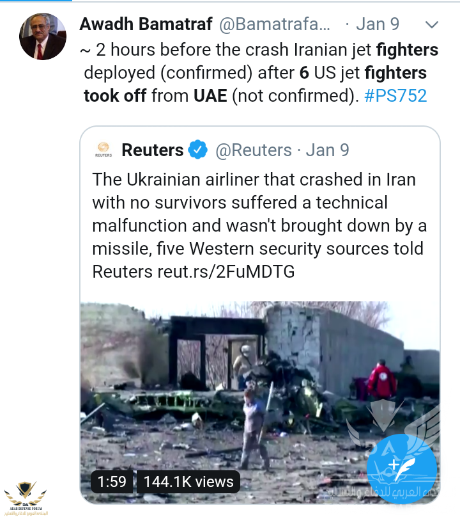Viewport: 460px width, 517px height.
Task: Click the main tweet's Jan 9 timestamp
Action: point(378,24)
